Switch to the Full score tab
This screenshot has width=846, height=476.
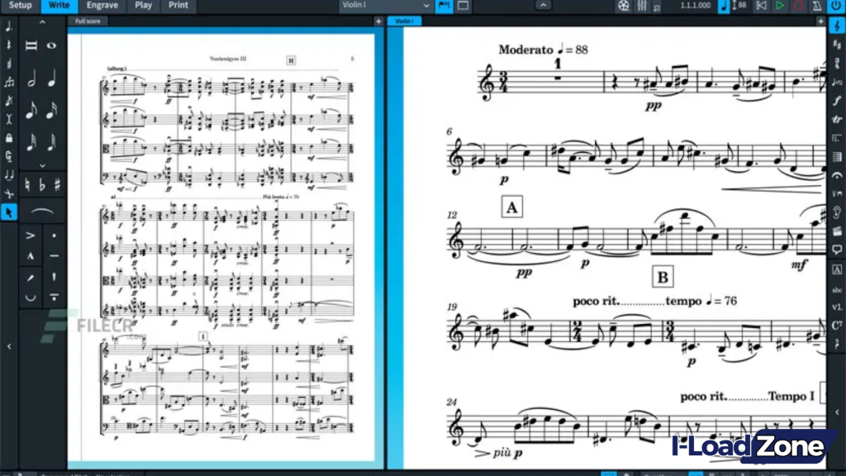click(87, 21)
